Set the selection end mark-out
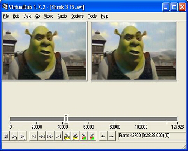188x151 pixels. [111, 136]
